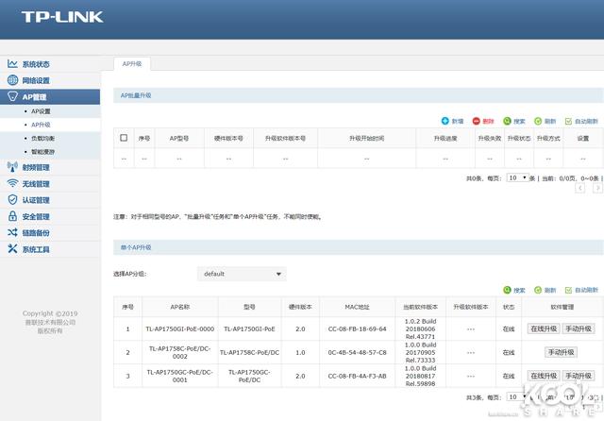
Task: Click the blue plus 新增 icon
Action: tap(445, 121)
